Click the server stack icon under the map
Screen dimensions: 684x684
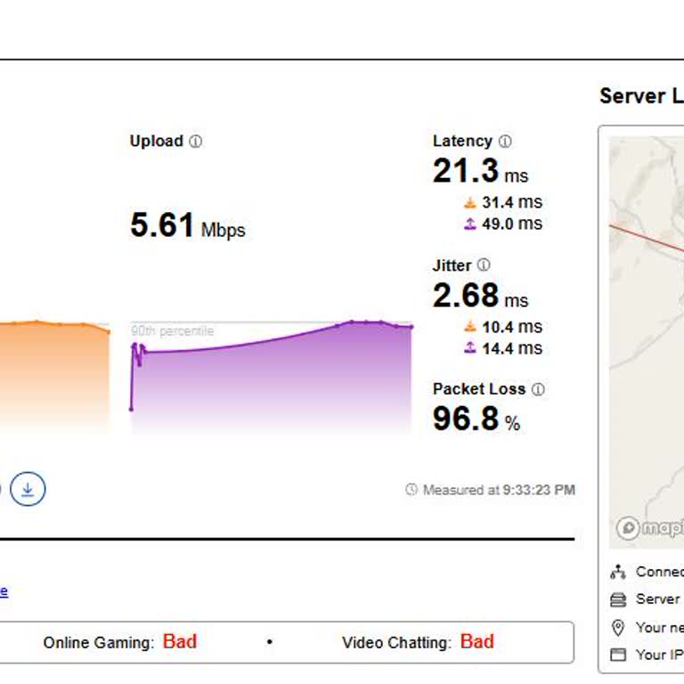[618, 599]
